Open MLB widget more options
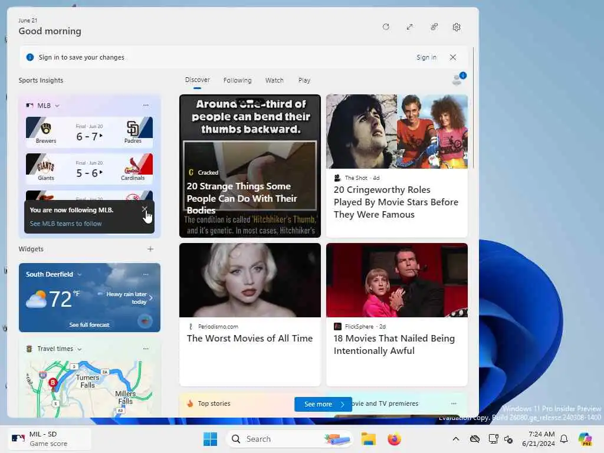The width and height of the screenshot is (604, 453). pos(146,105)
